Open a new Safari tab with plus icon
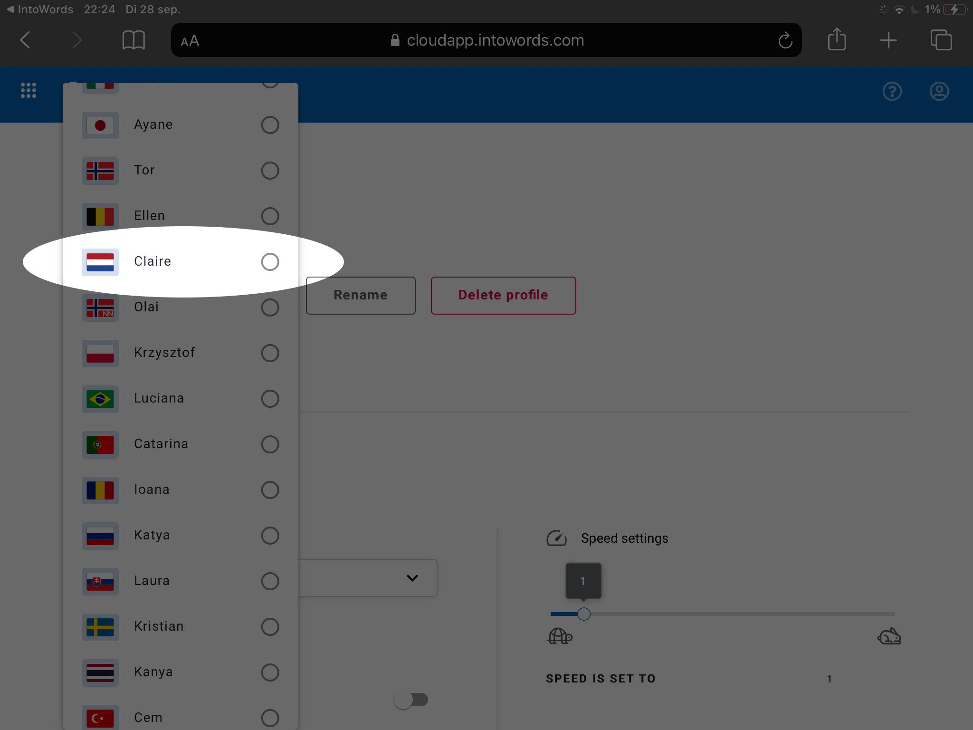The width and height of the screenshot is (973, 730). click(888, 40)
